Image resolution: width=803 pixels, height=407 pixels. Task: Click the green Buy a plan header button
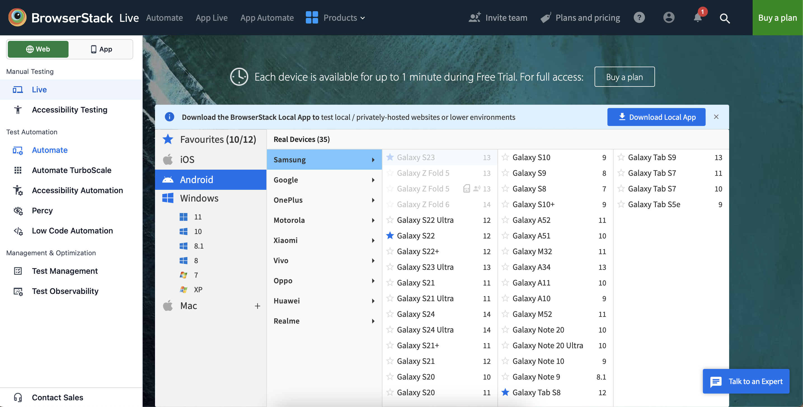(778, 17)
